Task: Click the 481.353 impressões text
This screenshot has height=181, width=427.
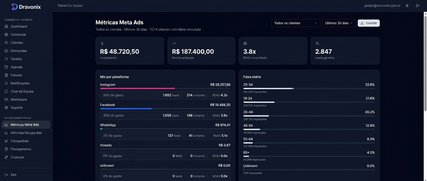Action: point(255,92)
